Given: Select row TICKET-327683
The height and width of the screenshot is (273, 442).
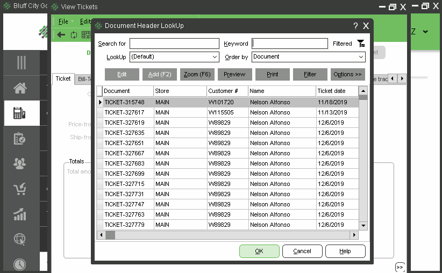Looking at the screenshot, I should (228, 163).
